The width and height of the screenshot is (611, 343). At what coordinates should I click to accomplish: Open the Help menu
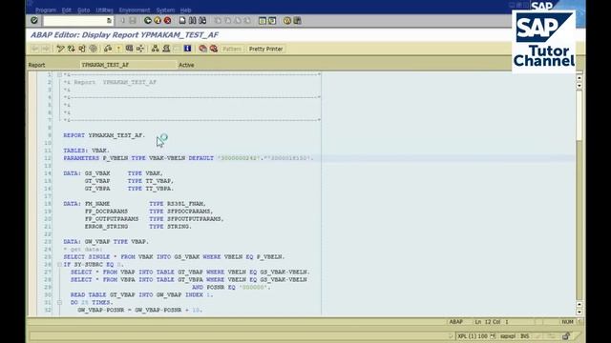(186, 10)
